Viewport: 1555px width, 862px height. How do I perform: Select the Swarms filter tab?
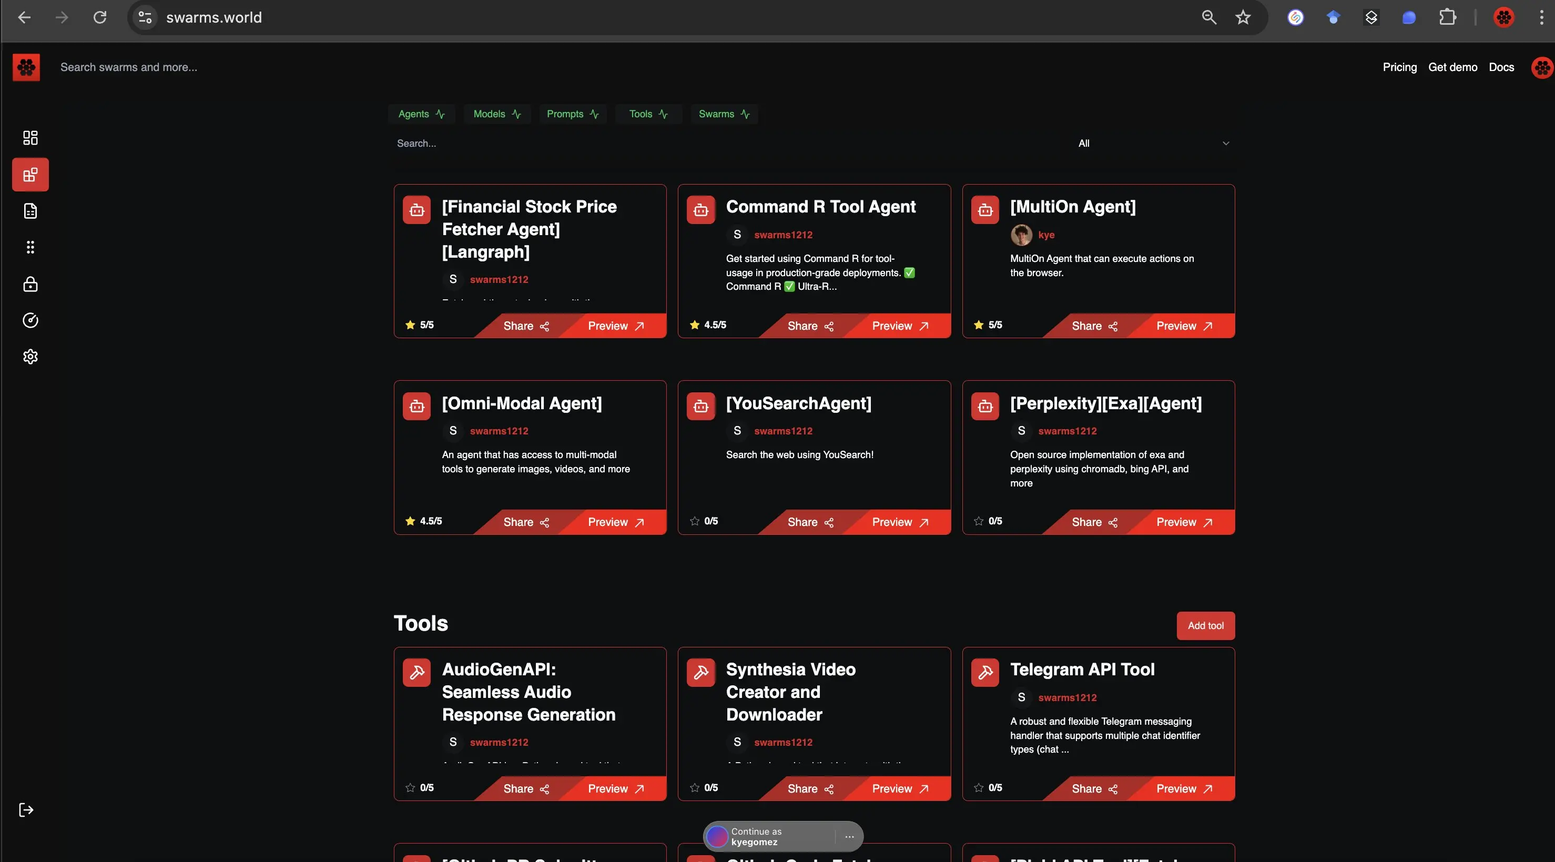point(723,114)
